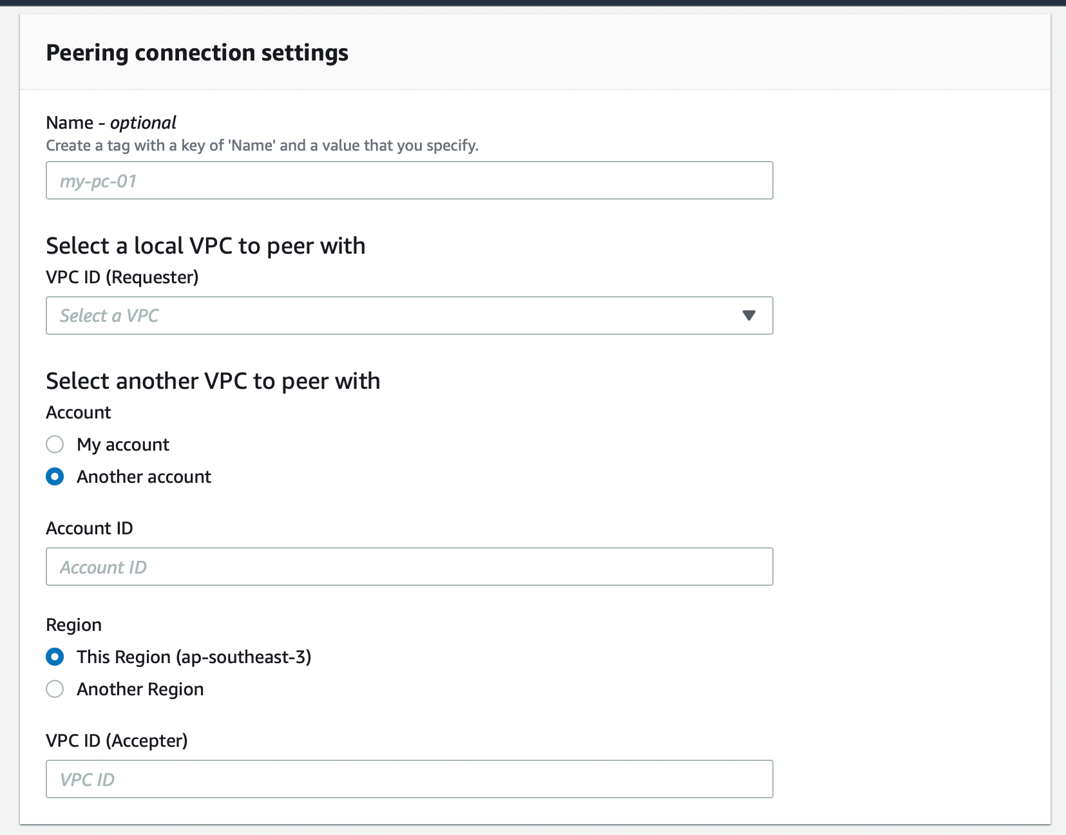Click the "Another account" option label
This screenshot has height=835, width=1066.
(144, 476)
